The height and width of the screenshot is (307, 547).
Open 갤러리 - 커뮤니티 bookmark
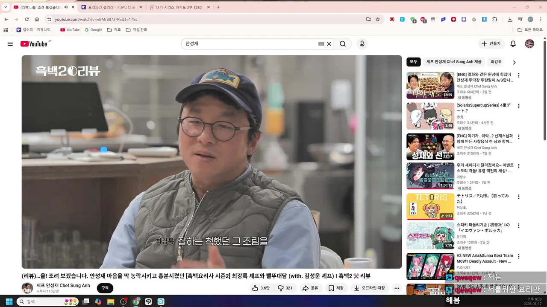click(x=35, y=30)
